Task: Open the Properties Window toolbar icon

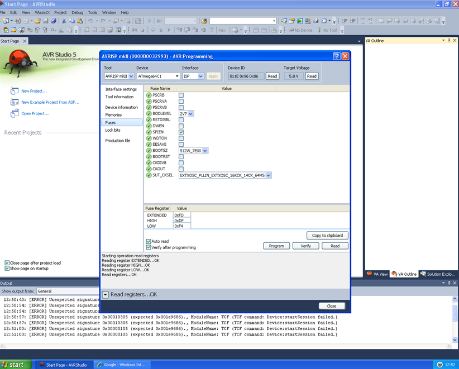Action: coord(292,21)
